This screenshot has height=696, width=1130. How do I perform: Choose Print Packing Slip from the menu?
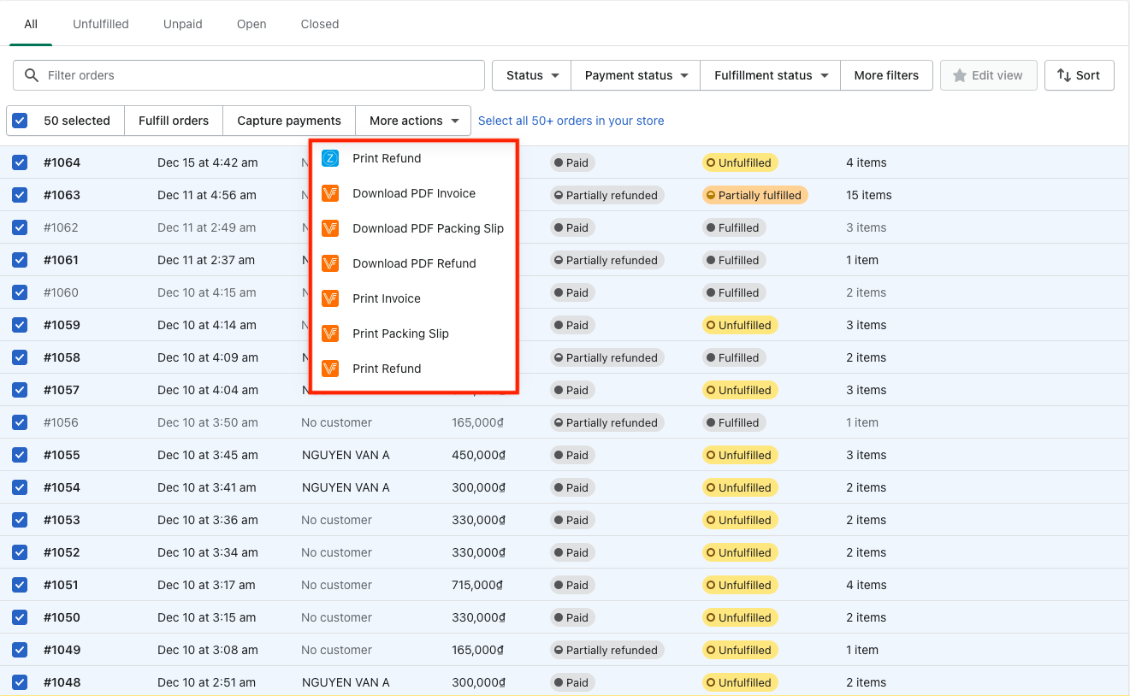(x=400, y=333)
